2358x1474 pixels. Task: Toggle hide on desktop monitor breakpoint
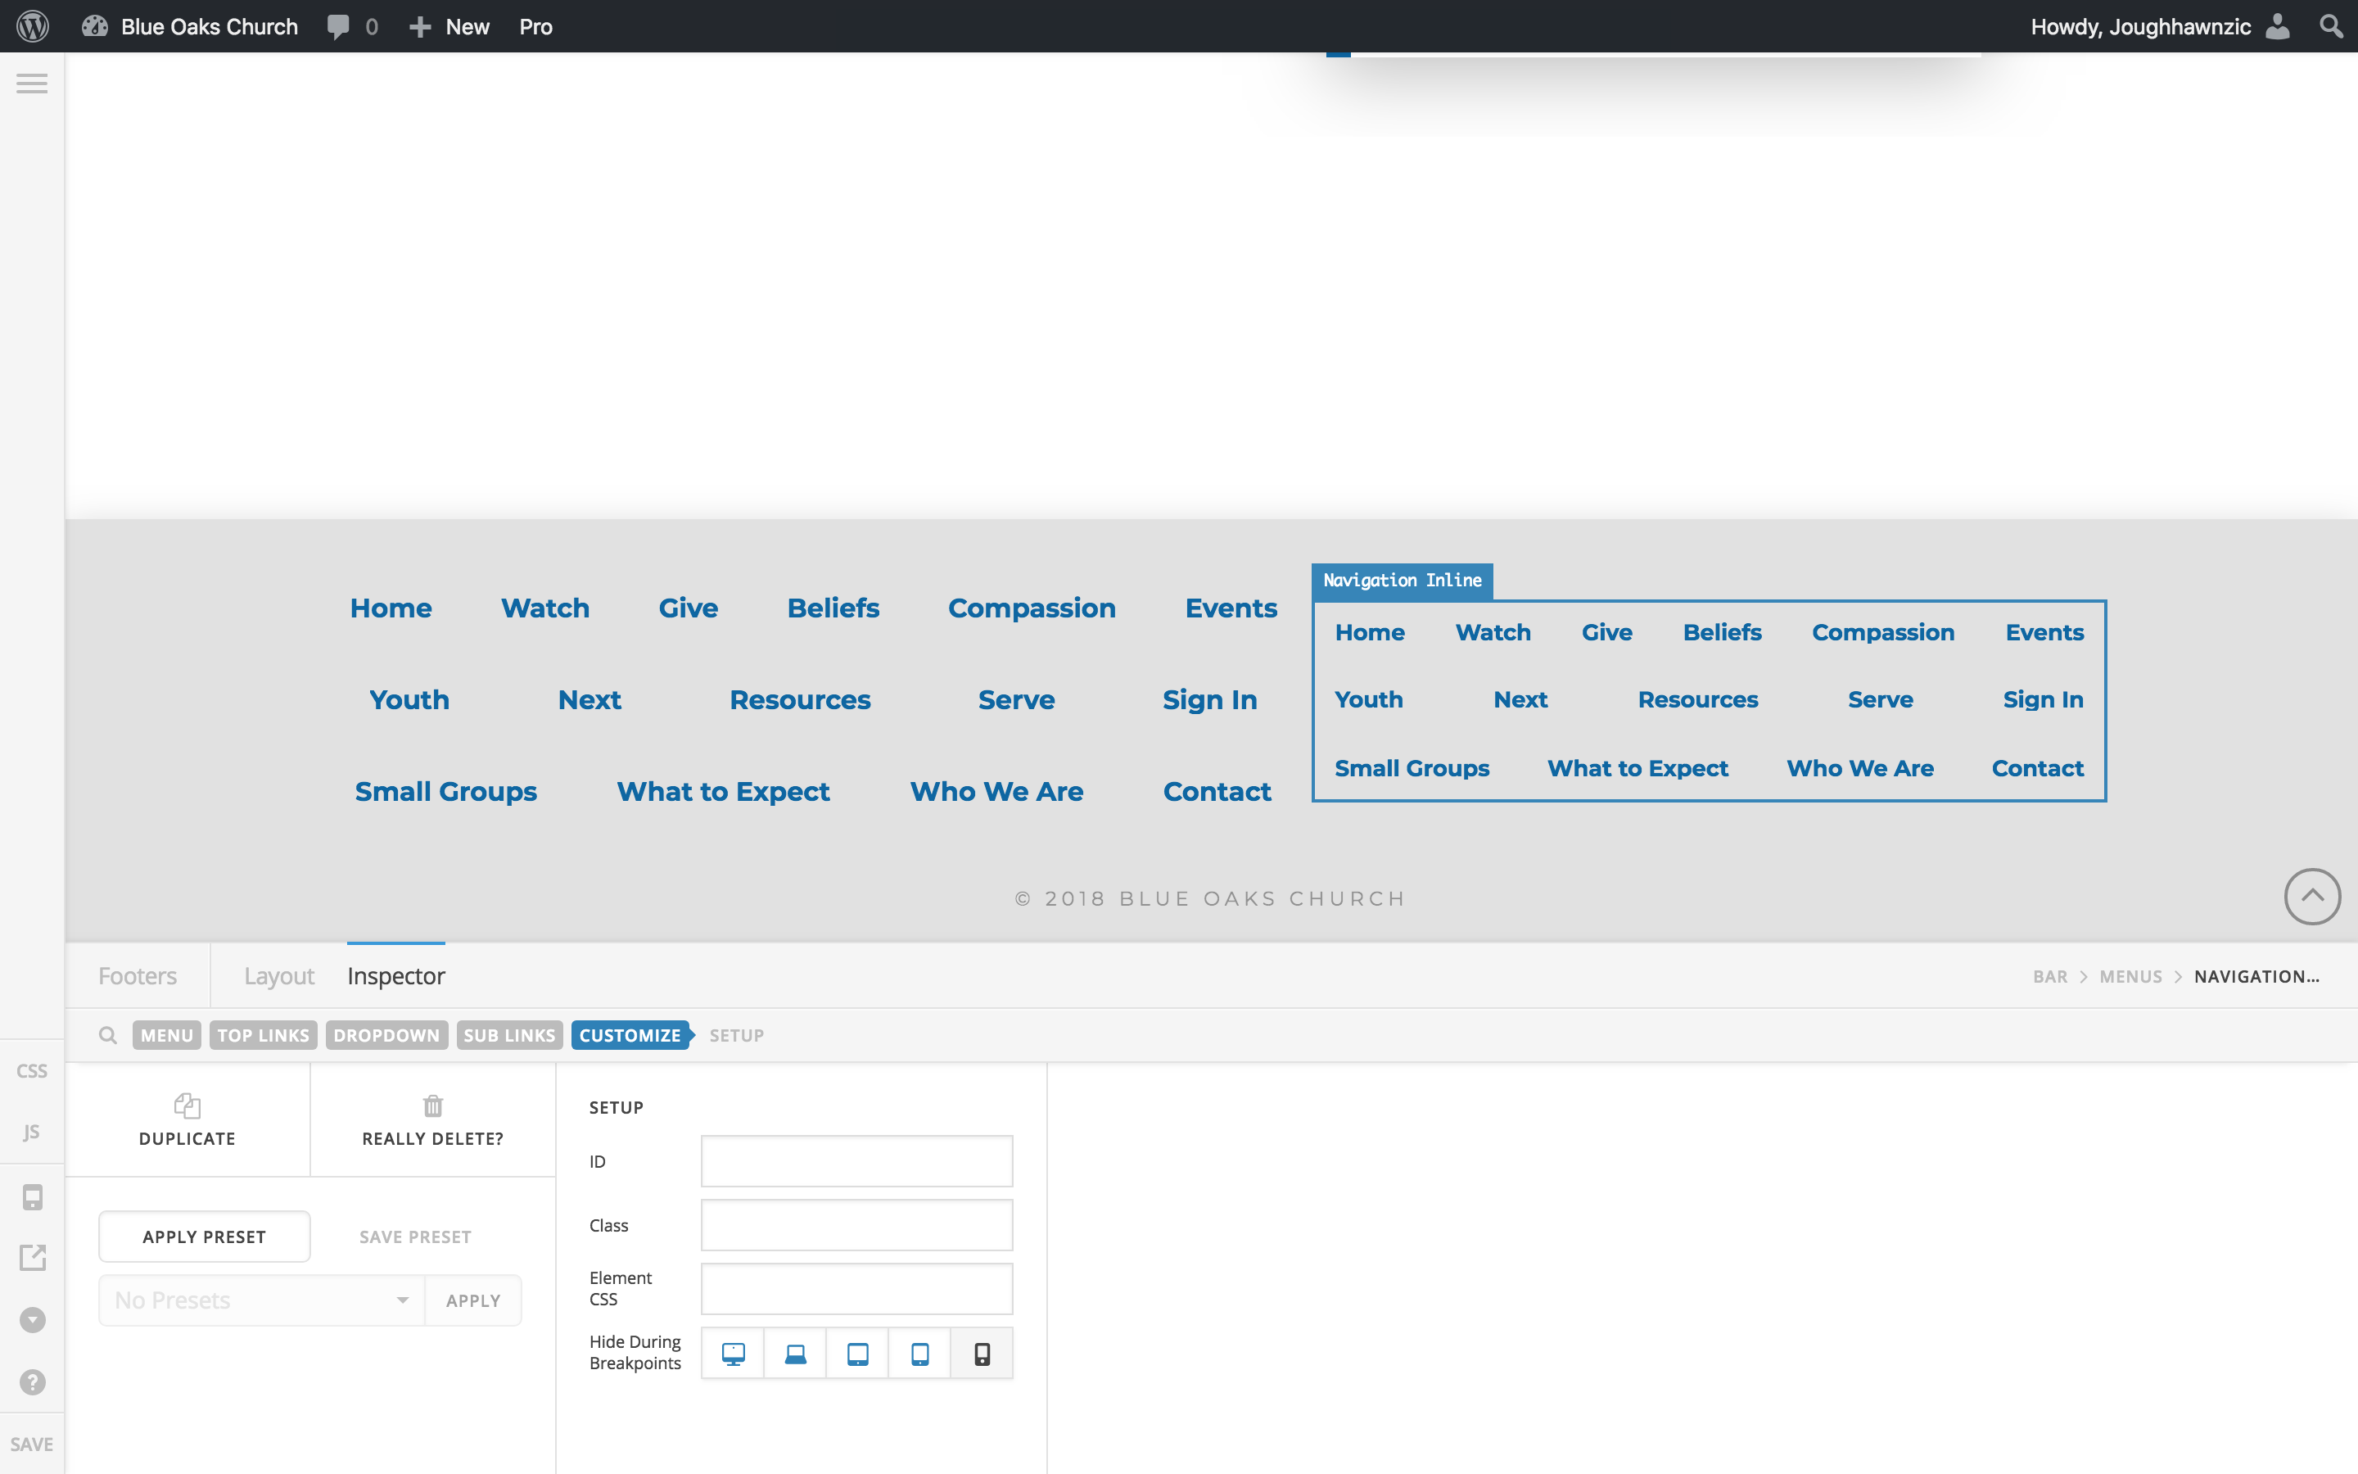pos(733,1354)
